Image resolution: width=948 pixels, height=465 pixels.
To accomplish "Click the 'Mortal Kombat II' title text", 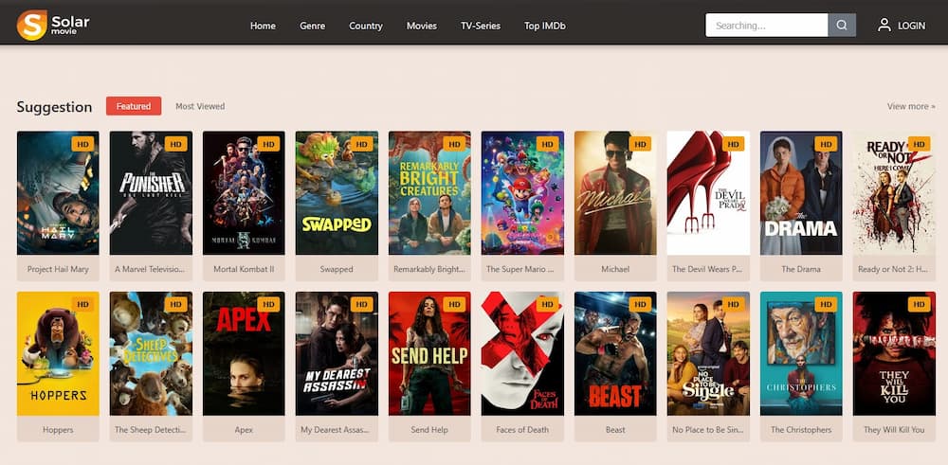I will [244, 269].
